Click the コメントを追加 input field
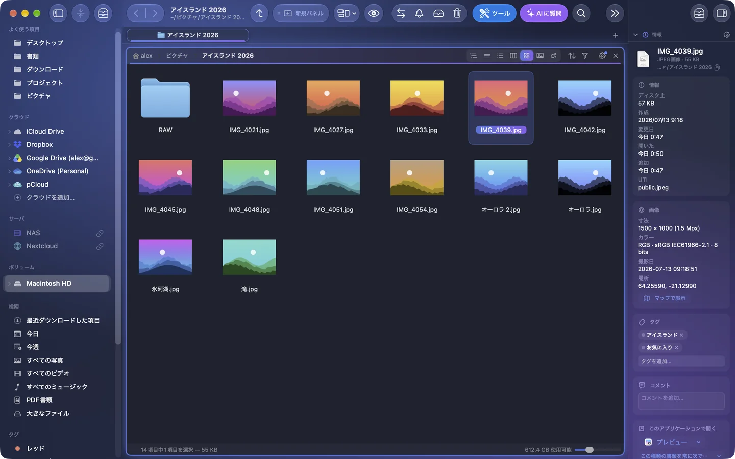 (x=681, y=401)
